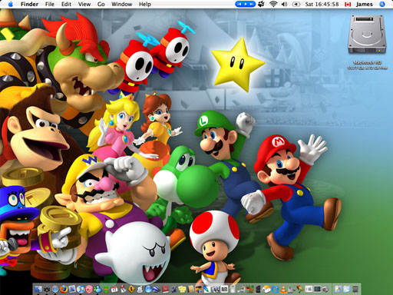393x295 pixels.
Task: Open the Wi-Fi AirPort status menu
Action: click(273, 4)
